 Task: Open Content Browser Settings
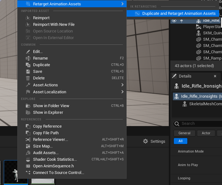[154, 142]
